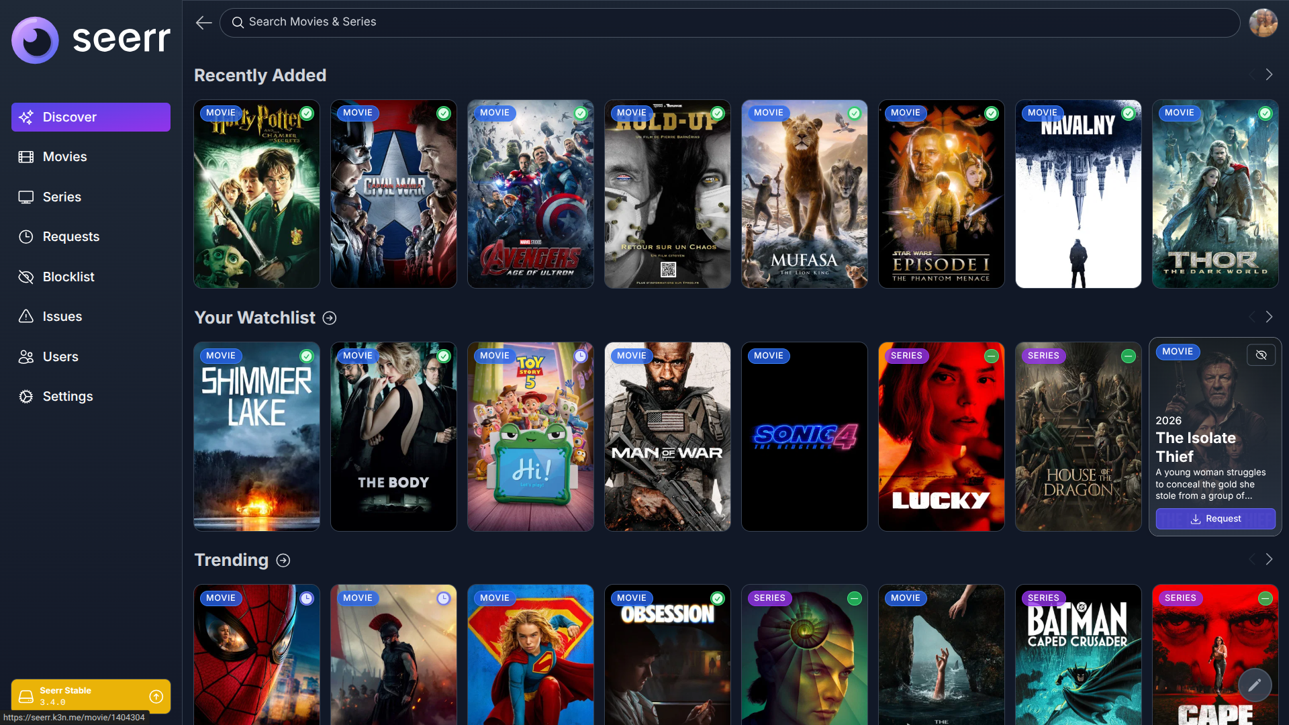This screenshot has height=725, width=1289.
Task: Open Navalny movie poster
Action: (1078, 194)
